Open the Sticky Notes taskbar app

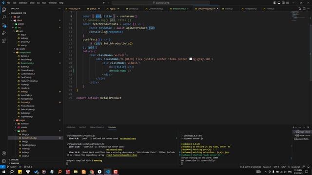[x=20, y=172]
